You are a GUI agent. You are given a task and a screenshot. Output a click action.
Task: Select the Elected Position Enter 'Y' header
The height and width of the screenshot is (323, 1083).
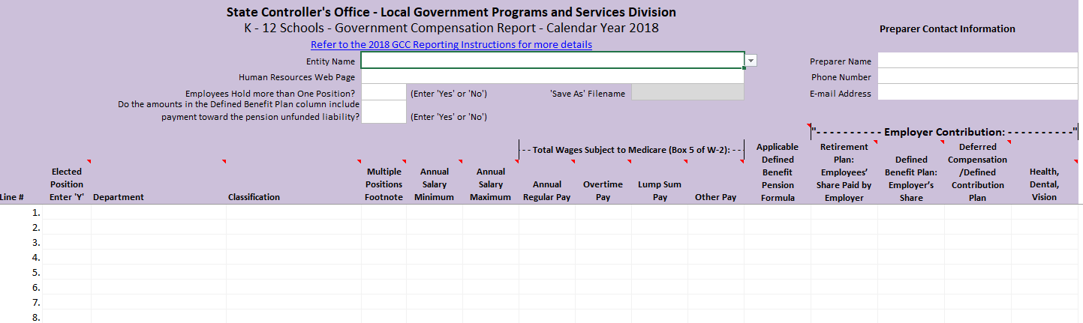coord(67,184)
